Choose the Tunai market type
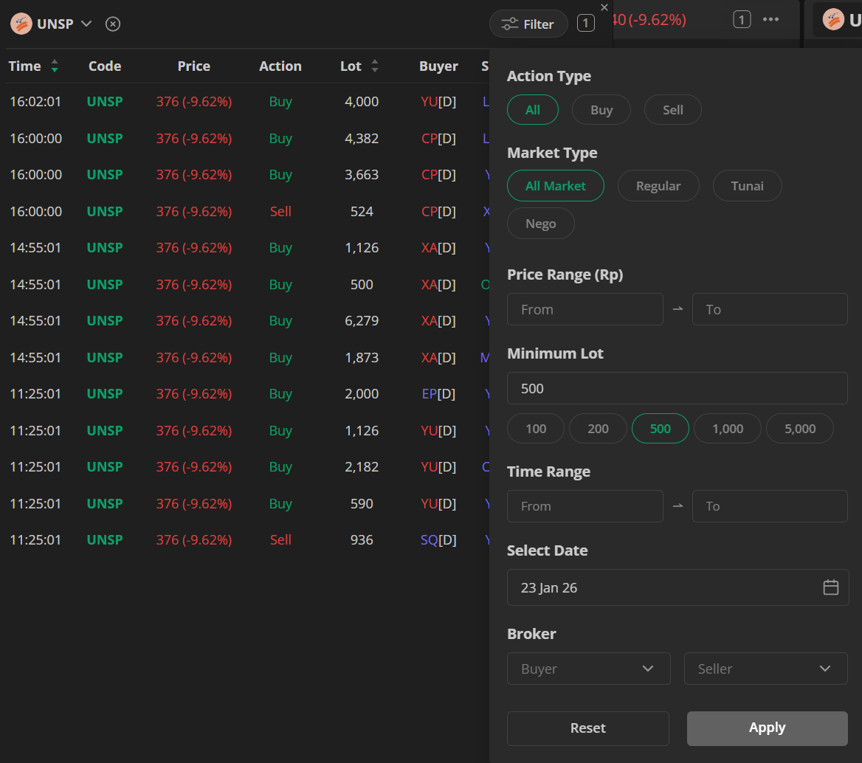The image size is (862, 763). point(747,186)
